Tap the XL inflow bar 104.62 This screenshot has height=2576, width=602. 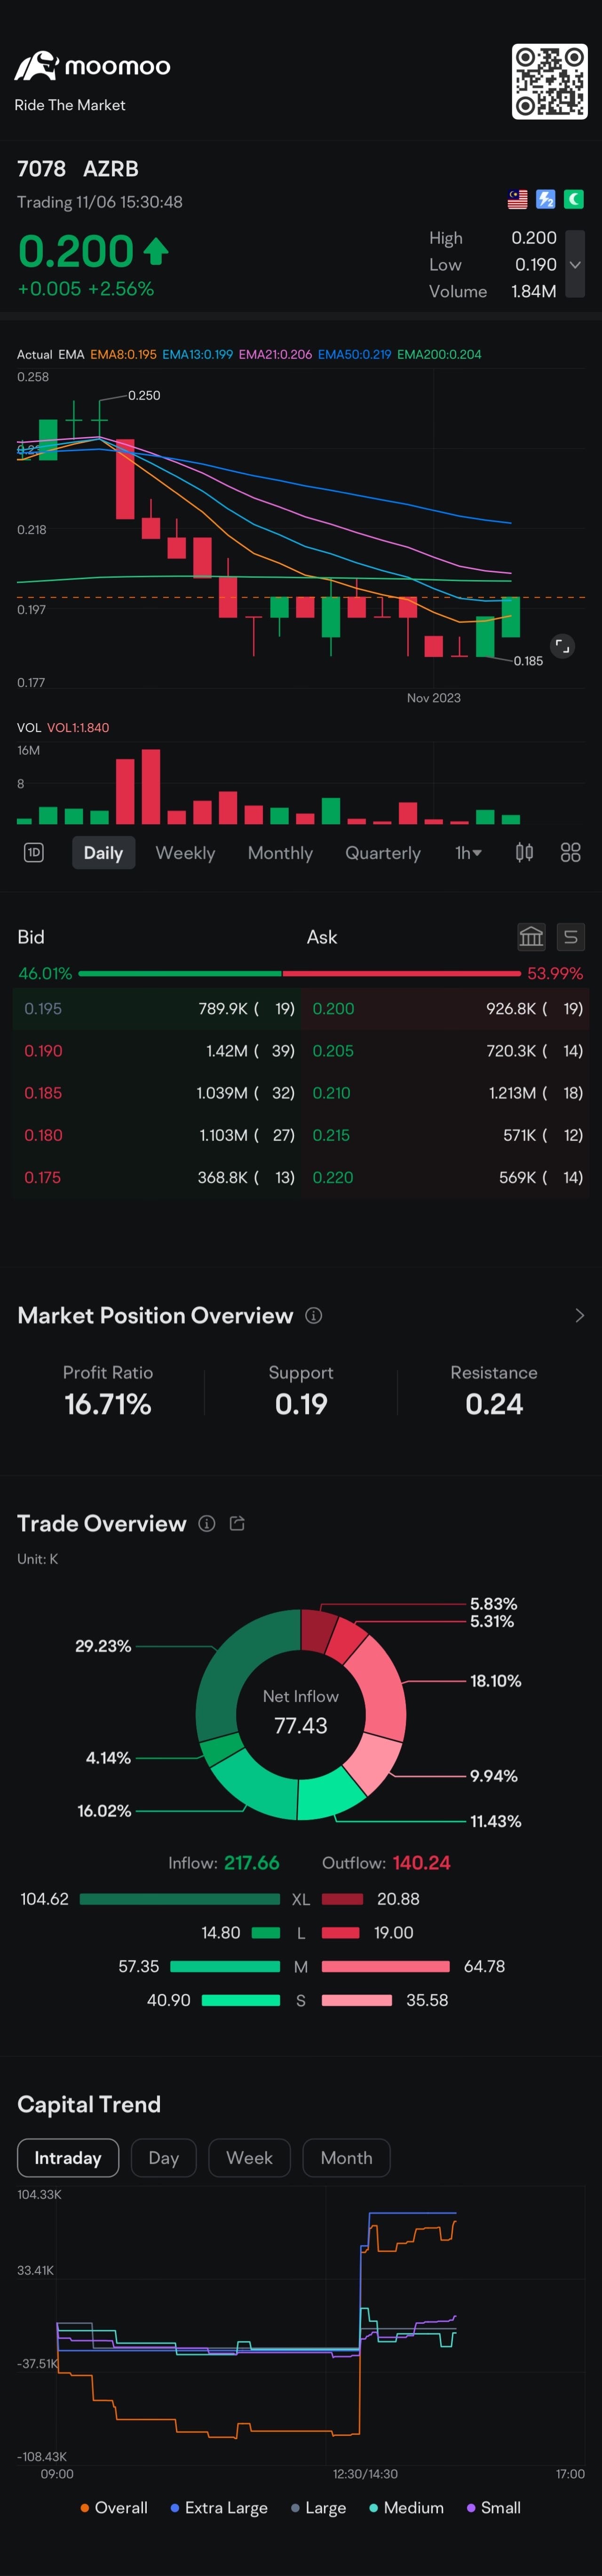(x=180, y=1899)
